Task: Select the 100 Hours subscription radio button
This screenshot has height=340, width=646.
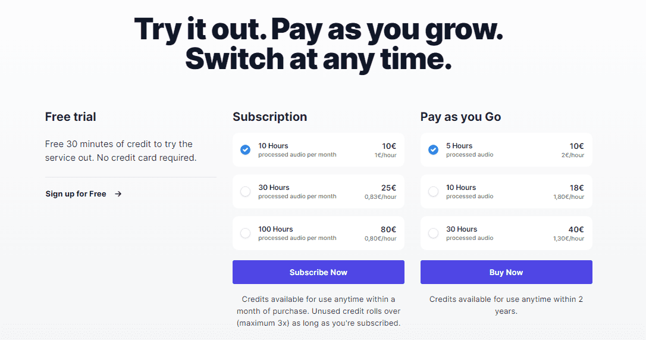Action: pos(245,233)
